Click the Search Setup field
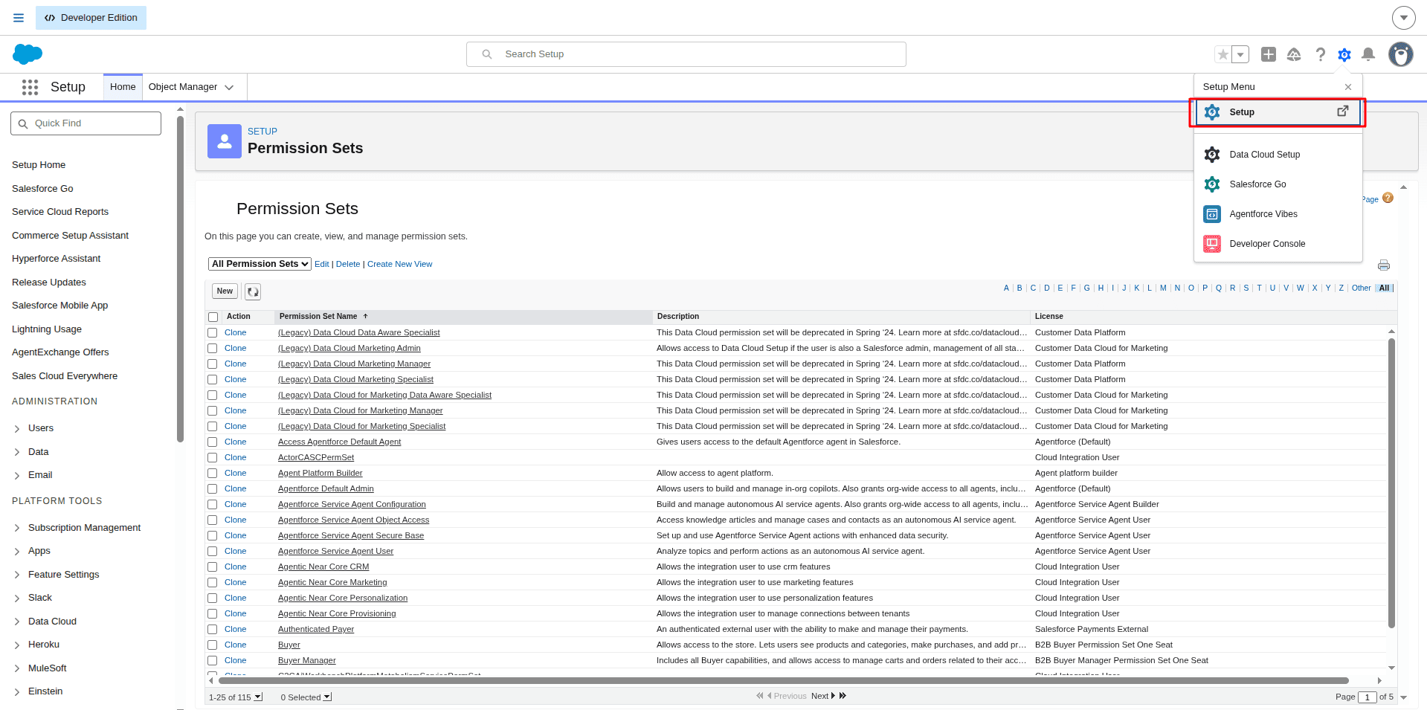 coord(686,54)
